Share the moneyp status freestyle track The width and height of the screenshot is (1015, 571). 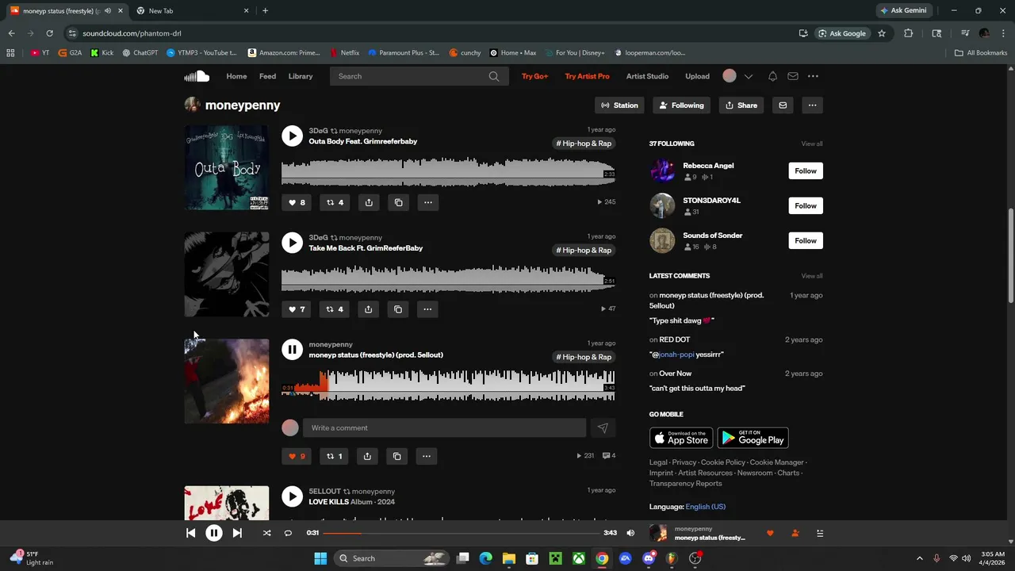(x=367, y=456)
